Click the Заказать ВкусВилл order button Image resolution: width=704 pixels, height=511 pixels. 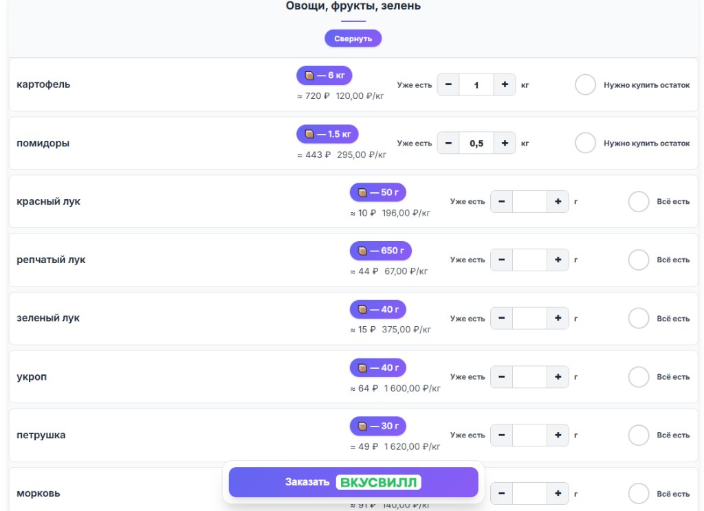(353, 482)
